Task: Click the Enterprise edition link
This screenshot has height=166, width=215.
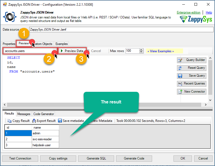Action: tap(188, 12)
